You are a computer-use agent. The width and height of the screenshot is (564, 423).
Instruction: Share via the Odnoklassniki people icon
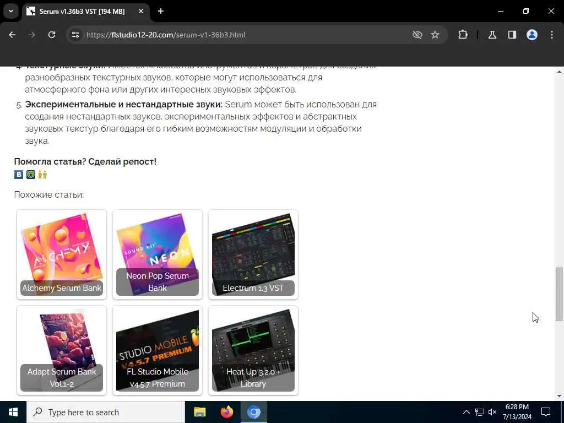[42, 175]
